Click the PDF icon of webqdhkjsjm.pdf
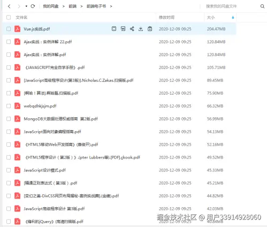This screenshot has height=227, width=267. click(x=17, y=106)
